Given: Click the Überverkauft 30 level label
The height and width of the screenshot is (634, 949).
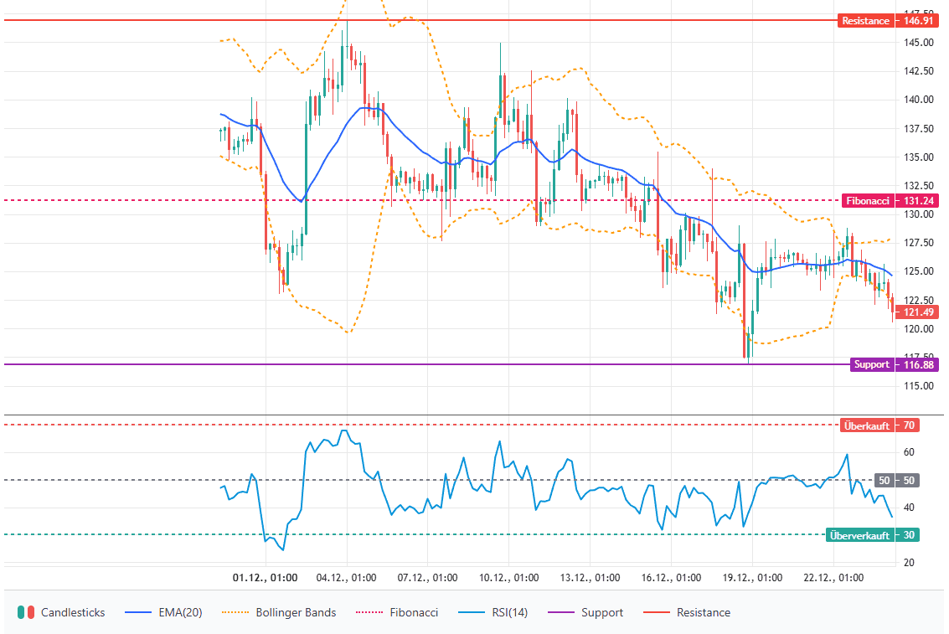Looking at the screenshot, I should [x=859, y=535].
